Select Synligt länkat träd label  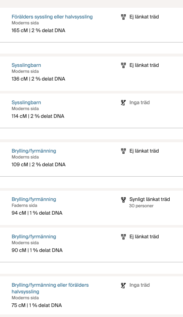150,200
